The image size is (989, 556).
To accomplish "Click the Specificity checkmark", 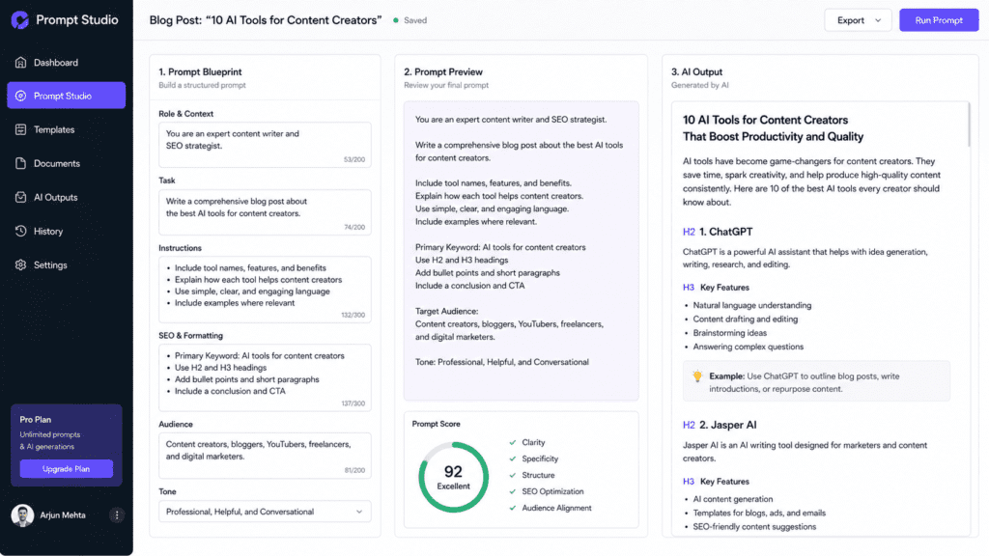I will [513, 459].
